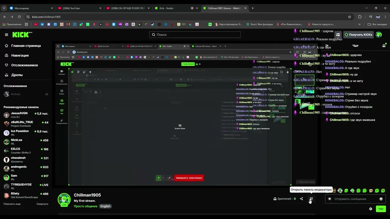Collapse the recommended channels list

[x=42, y=204]
